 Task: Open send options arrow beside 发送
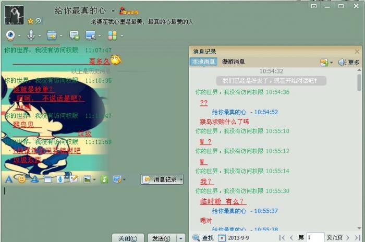point(180,238)
